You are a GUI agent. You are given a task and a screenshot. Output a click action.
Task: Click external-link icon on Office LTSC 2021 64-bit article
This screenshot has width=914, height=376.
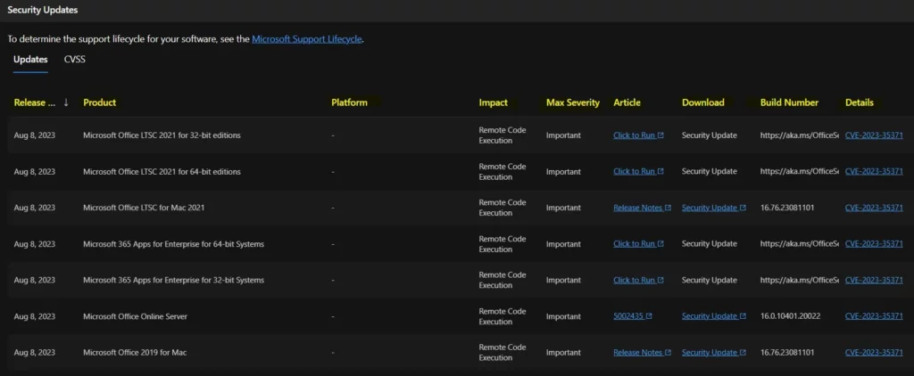[661, 172]
